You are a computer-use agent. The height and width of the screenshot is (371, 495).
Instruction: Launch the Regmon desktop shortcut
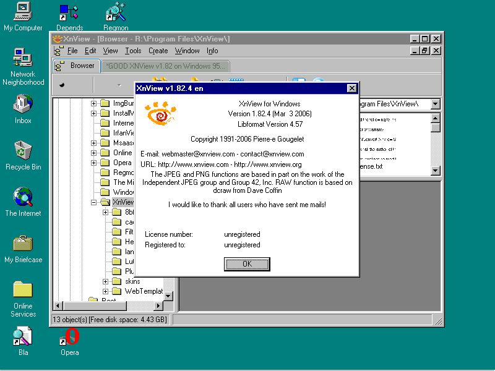(x=116, y=17)
